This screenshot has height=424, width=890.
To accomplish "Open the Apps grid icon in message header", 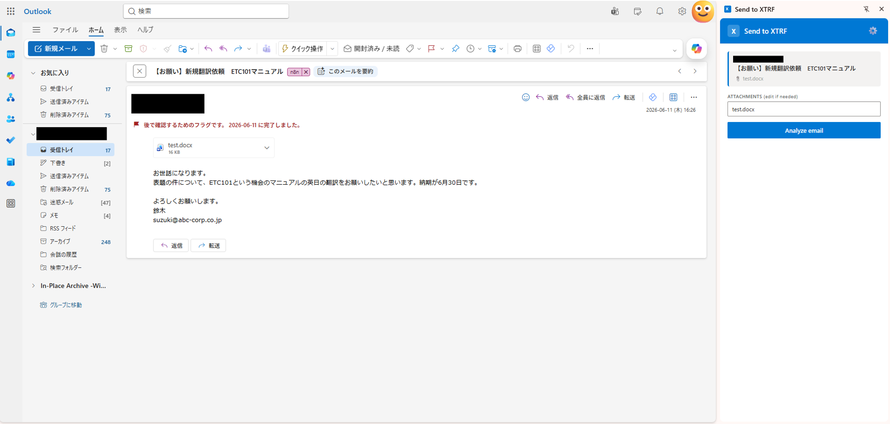I will (x=674, y=97).
